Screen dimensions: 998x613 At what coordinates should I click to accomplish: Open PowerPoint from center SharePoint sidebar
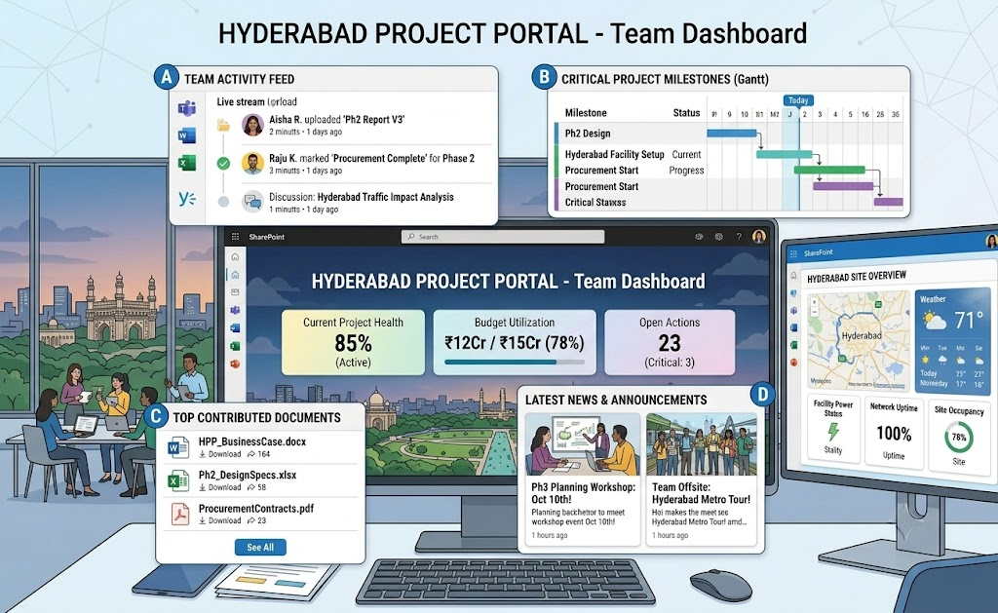pyautogui.click(x=235, y=364)
